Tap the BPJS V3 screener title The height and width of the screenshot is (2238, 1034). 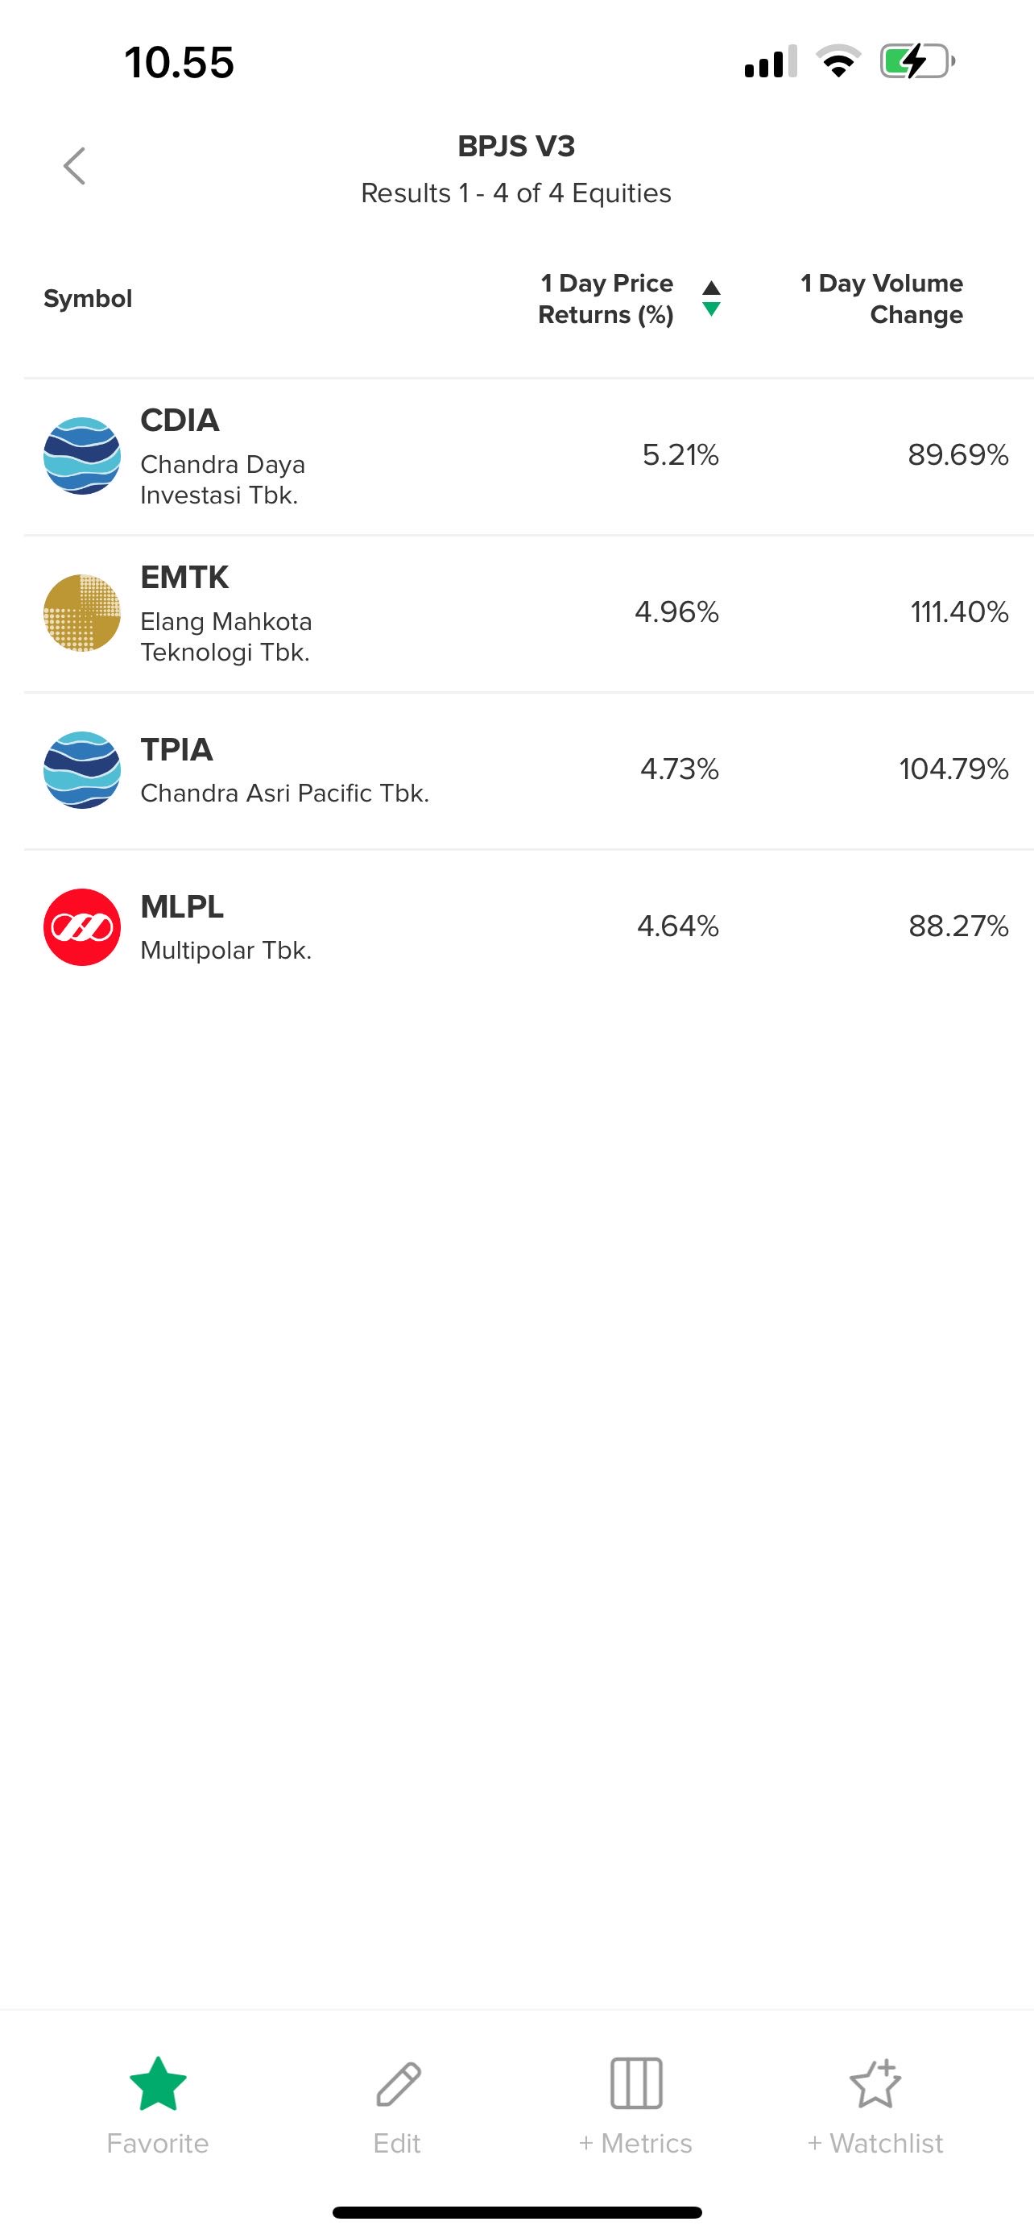tap(515, 146)
